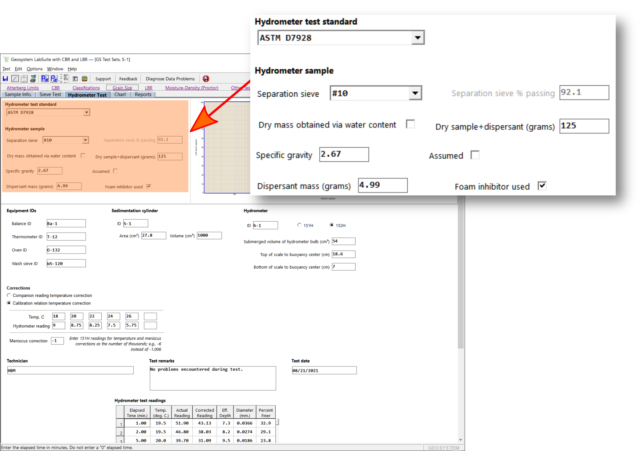
Task: Open the Atterberg Limits link
Action: point(23,88)
